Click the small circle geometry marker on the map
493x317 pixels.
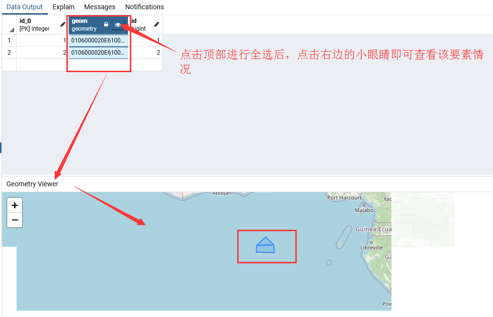point(329,262)
